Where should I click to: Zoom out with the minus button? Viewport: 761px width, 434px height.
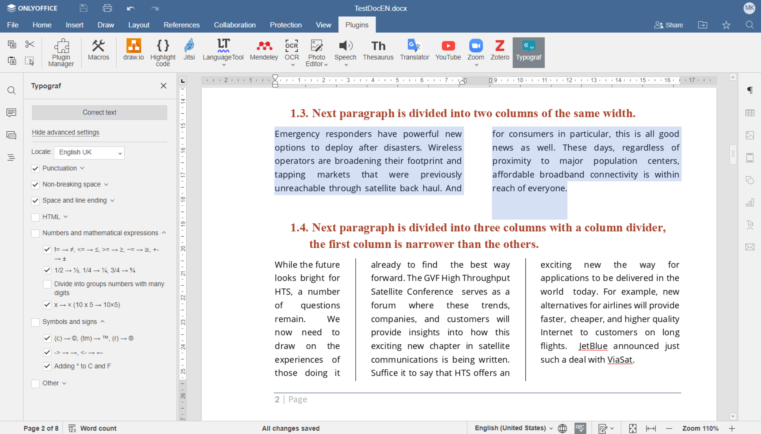pyautogui.click(x=669, y=428)
